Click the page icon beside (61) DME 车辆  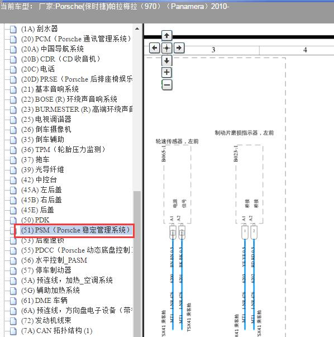click(x=13, y=301)
